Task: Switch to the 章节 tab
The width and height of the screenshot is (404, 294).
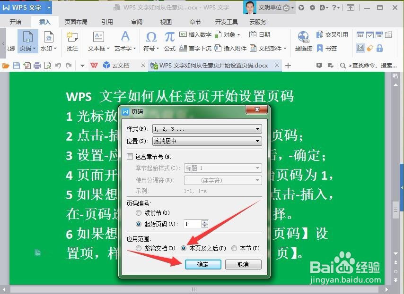Action: 195,22
